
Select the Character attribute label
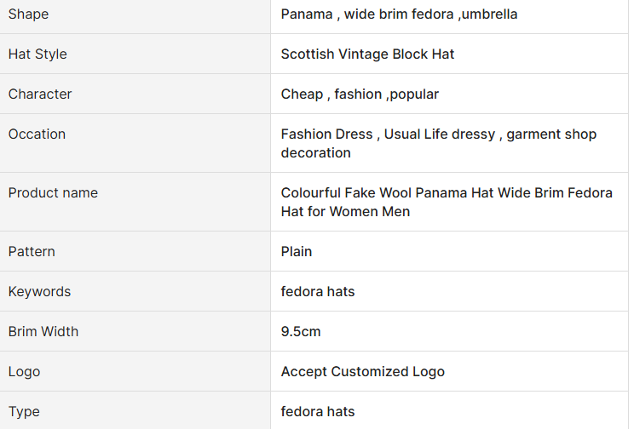[40, 94]
